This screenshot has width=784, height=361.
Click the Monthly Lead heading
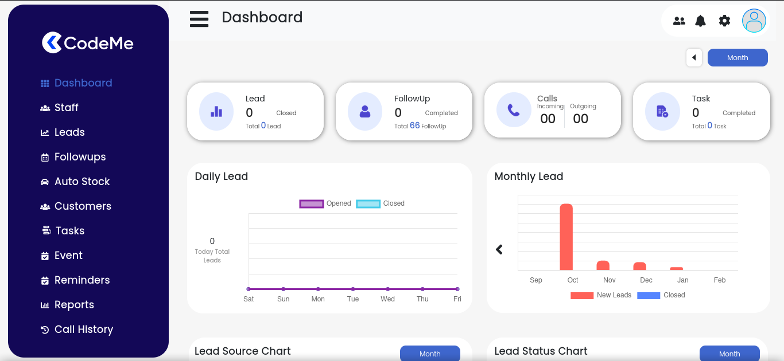coord(529,176)
